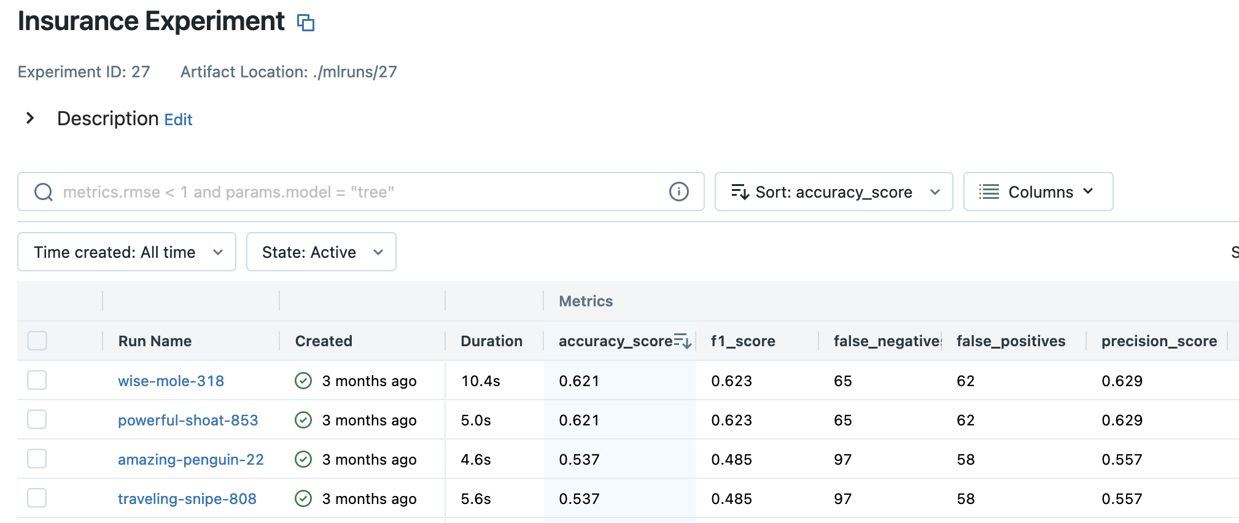Open search syntax info icon
Screen dimensions: 1239x523
click(x=678, y=192)
